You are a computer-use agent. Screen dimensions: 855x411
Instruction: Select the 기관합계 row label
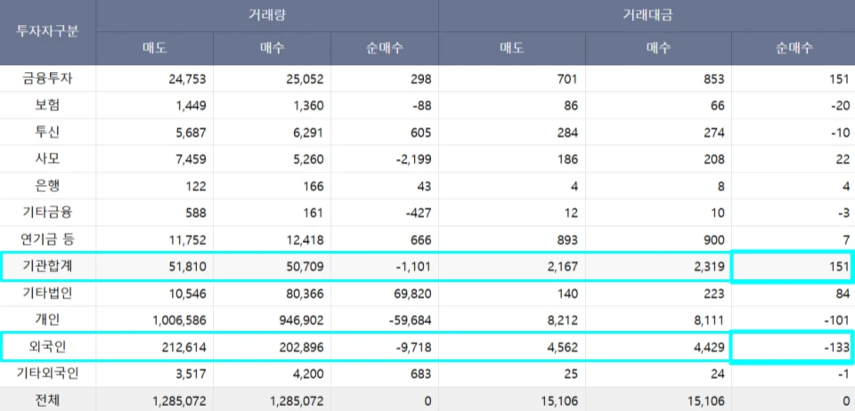[47, 266]
